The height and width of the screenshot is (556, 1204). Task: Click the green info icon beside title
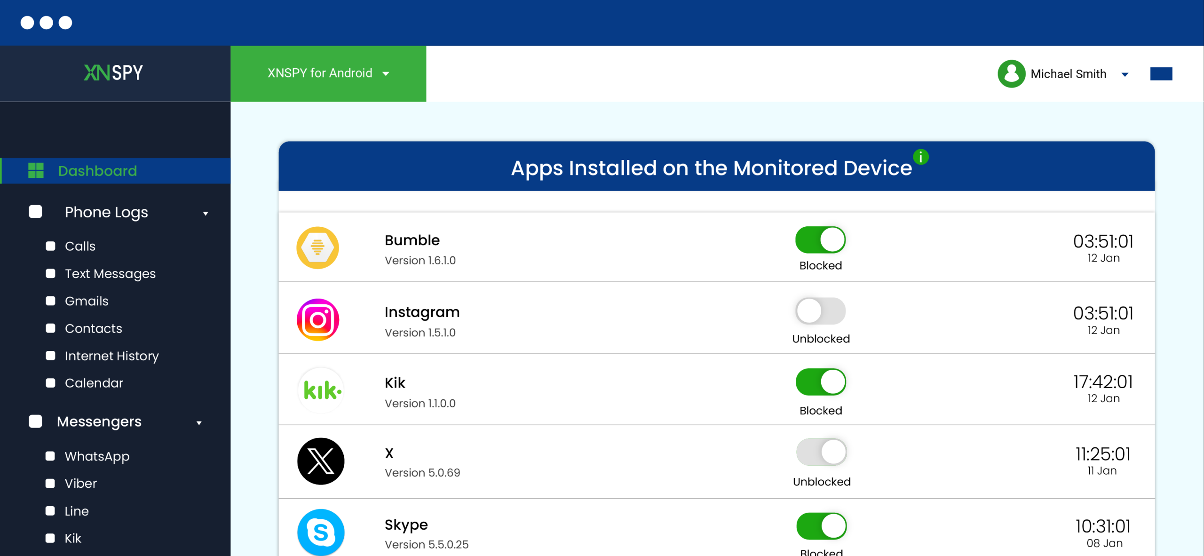pos(920,157)
